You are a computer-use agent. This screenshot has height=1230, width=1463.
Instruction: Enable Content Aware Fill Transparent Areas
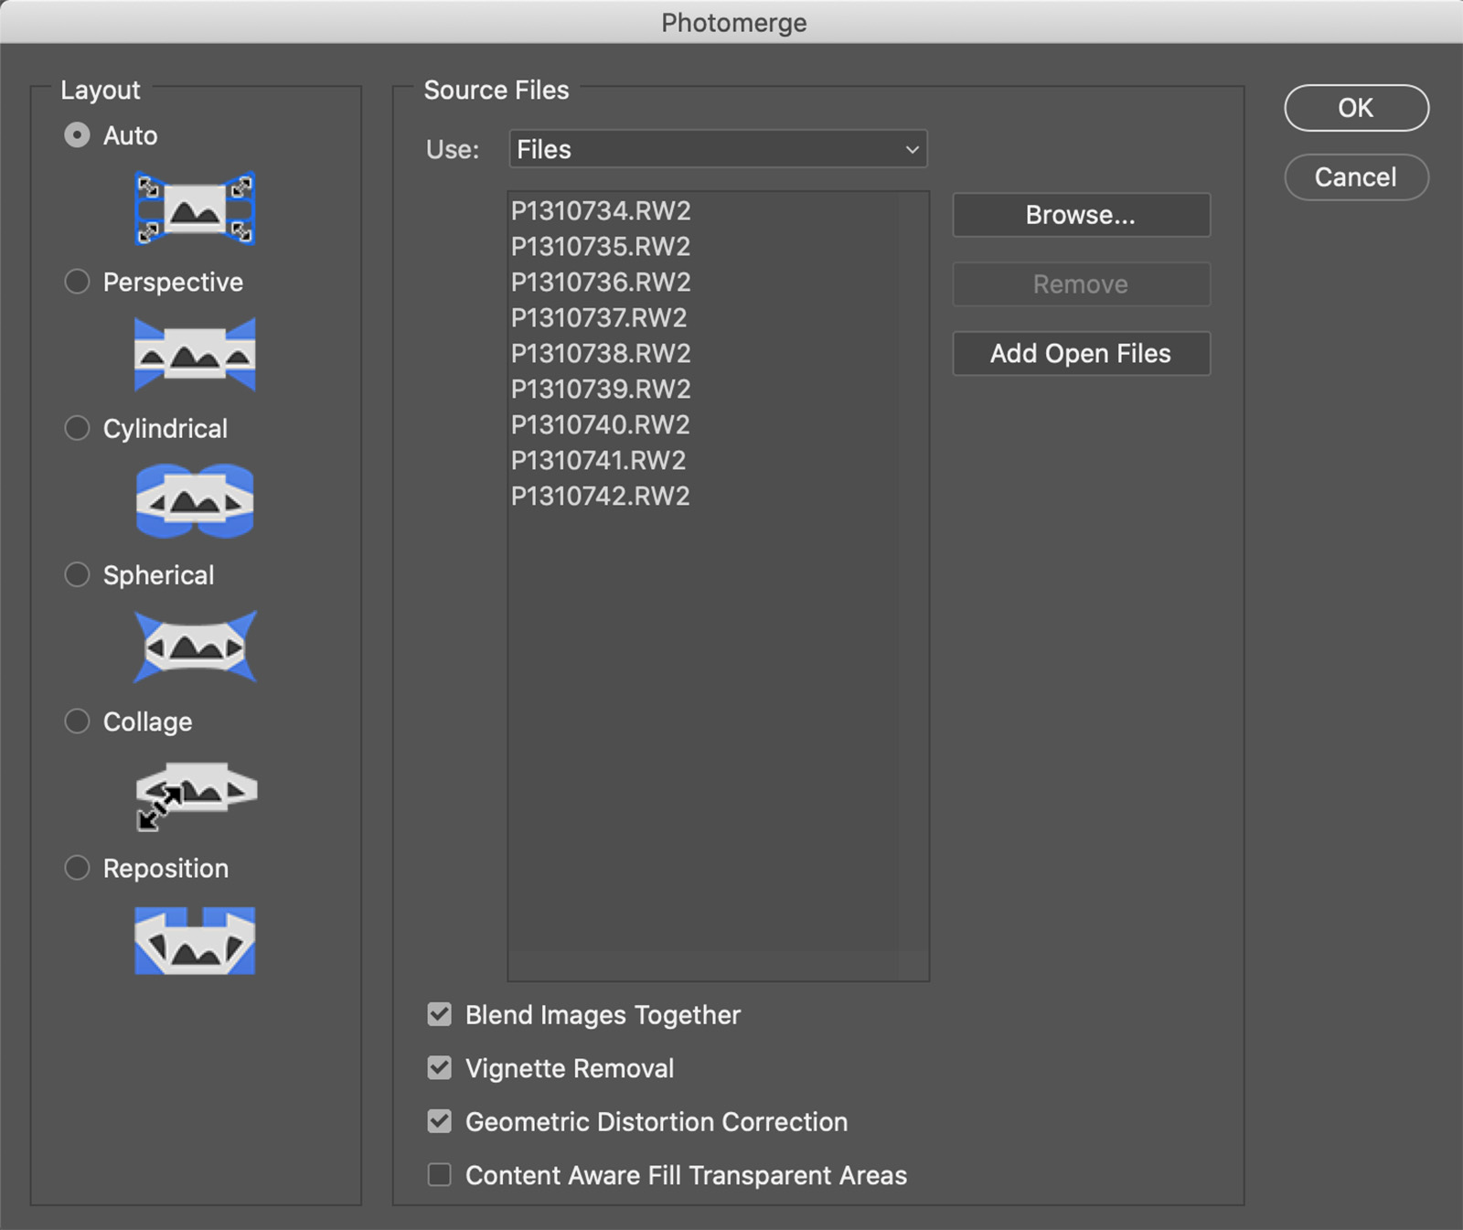pos(440,1174)
